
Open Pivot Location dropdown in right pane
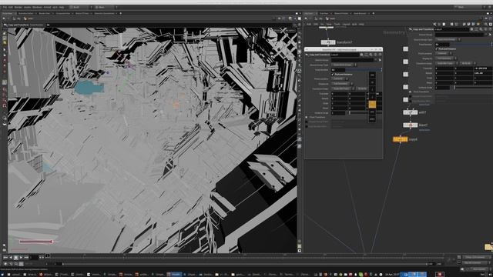tap(444, 53)
